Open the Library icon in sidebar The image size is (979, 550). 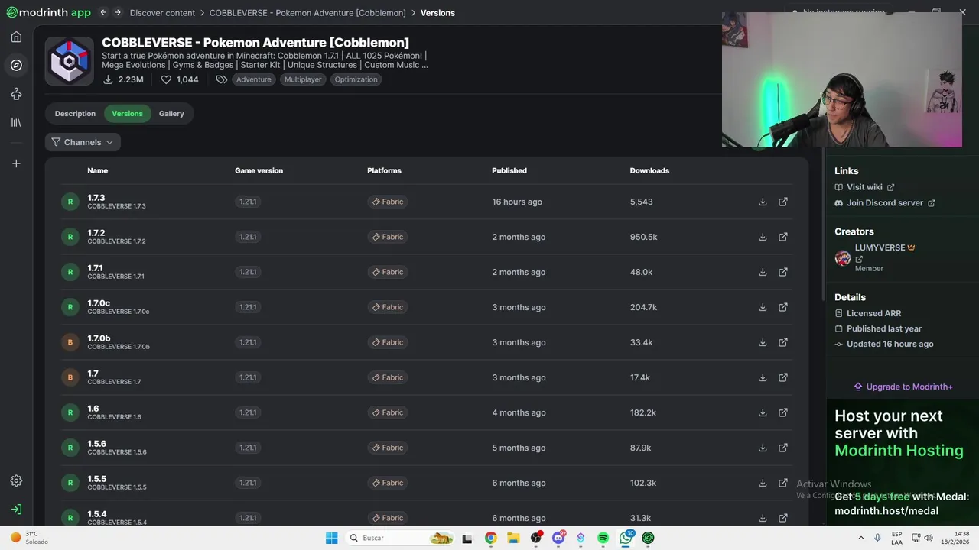tap(16, 122)
